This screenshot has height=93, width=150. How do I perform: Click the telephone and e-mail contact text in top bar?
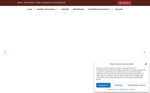41,3
